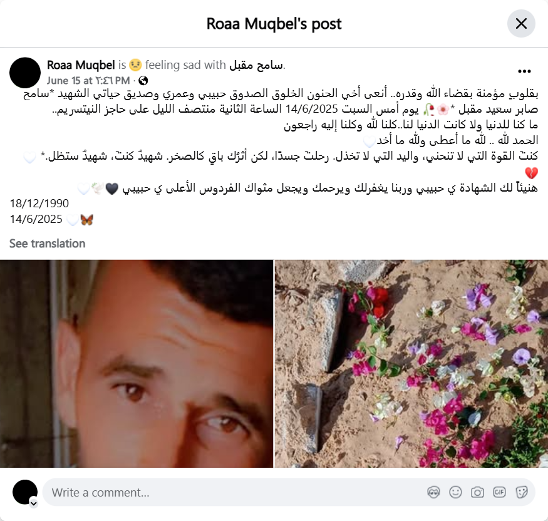The height and width of the screenshot is (521, 548).
Task: Close the Roaa Muqbel's post dialog
Action: 521,24
